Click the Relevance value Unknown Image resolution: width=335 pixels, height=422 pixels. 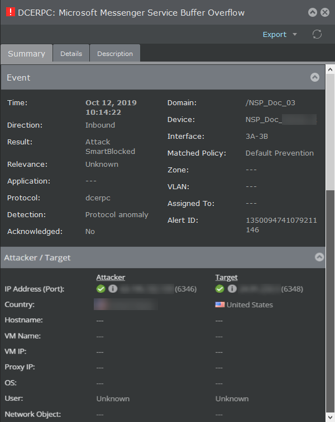(102, 165)
